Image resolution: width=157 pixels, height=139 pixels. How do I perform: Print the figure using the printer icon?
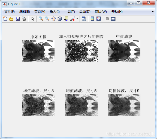(x=24, y=19)
